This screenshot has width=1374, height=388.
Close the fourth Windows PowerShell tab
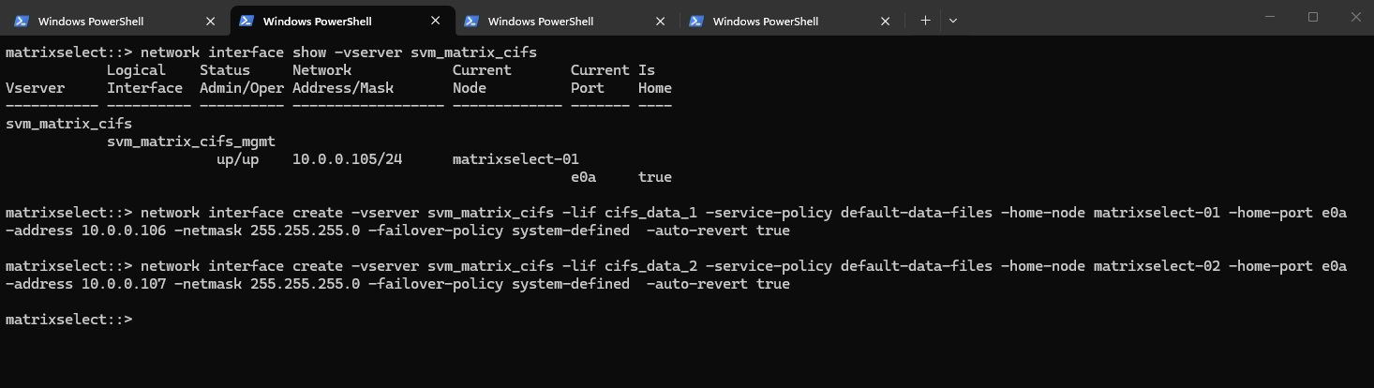(x=886, y=21)
